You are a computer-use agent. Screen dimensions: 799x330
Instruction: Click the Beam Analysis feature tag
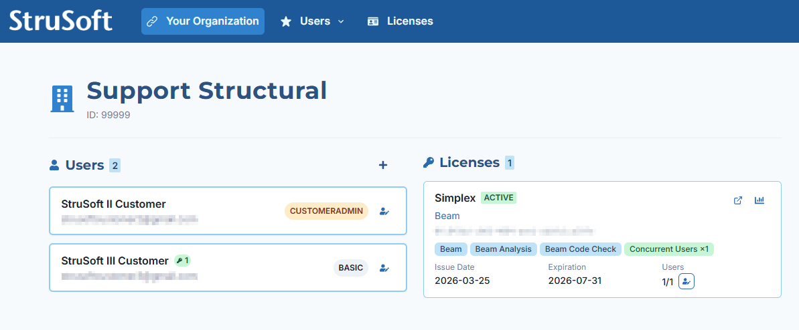(503, 249)
